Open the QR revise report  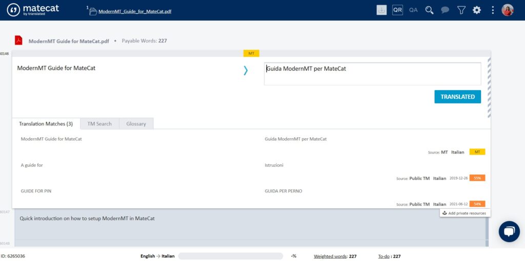click(397, 10)
